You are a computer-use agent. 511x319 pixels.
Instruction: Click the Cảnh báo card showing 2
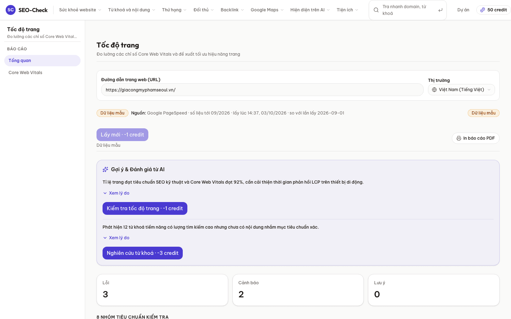(298, 290)
